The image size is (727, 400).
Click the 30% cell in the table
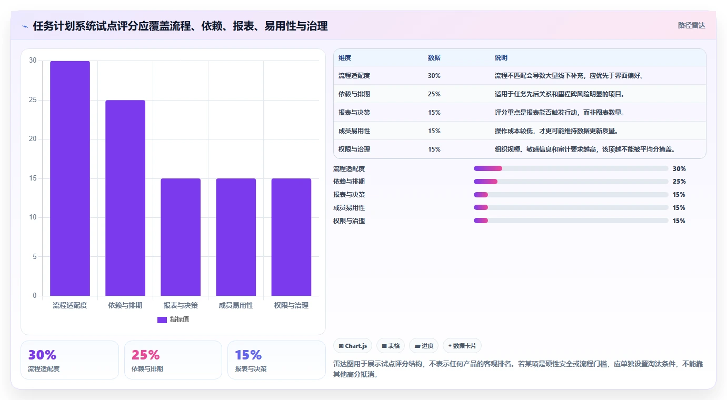pos(434,76)
